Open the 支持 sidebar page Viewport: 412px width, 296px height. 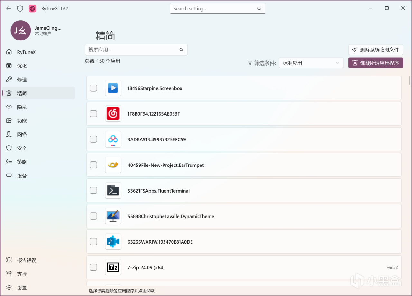(x=38, y=274)
